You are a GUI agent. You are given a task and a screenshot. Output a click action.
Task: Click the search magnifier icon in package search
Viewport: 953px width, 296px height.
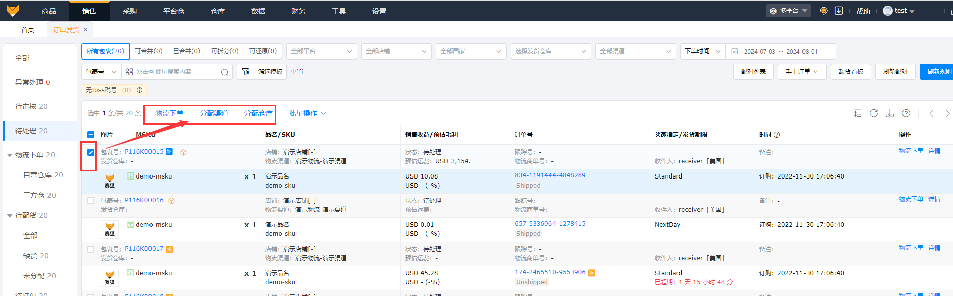point(224,72)
